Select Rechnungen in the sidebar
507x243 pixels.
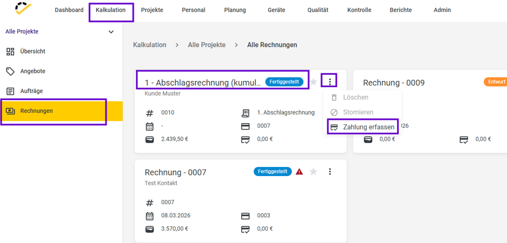[x=61, y=111]
